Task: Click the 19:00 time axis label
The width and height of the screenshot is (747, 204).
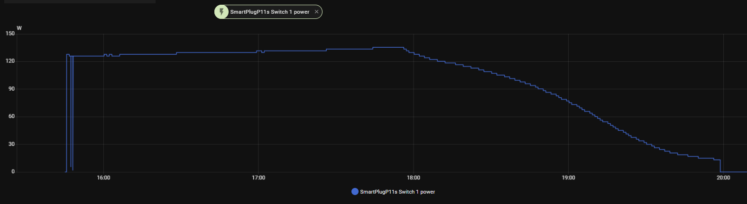Action: pos(568,178)
